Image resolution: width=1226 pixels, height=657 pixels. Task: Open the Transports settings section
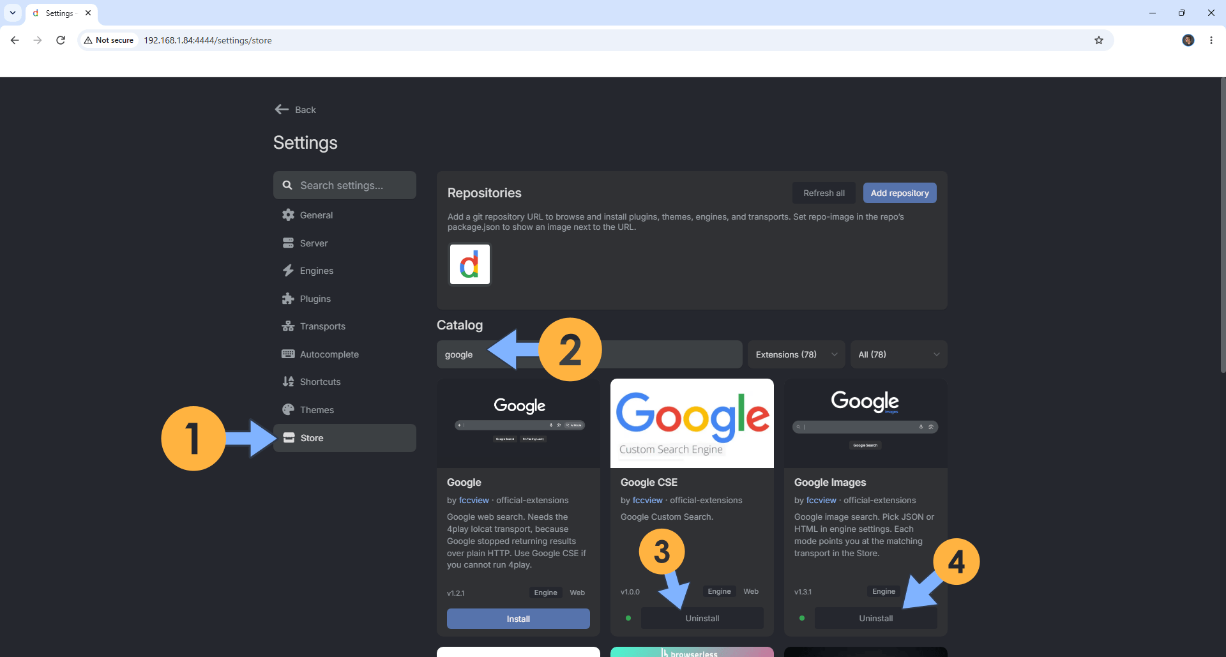click(345, 326)
